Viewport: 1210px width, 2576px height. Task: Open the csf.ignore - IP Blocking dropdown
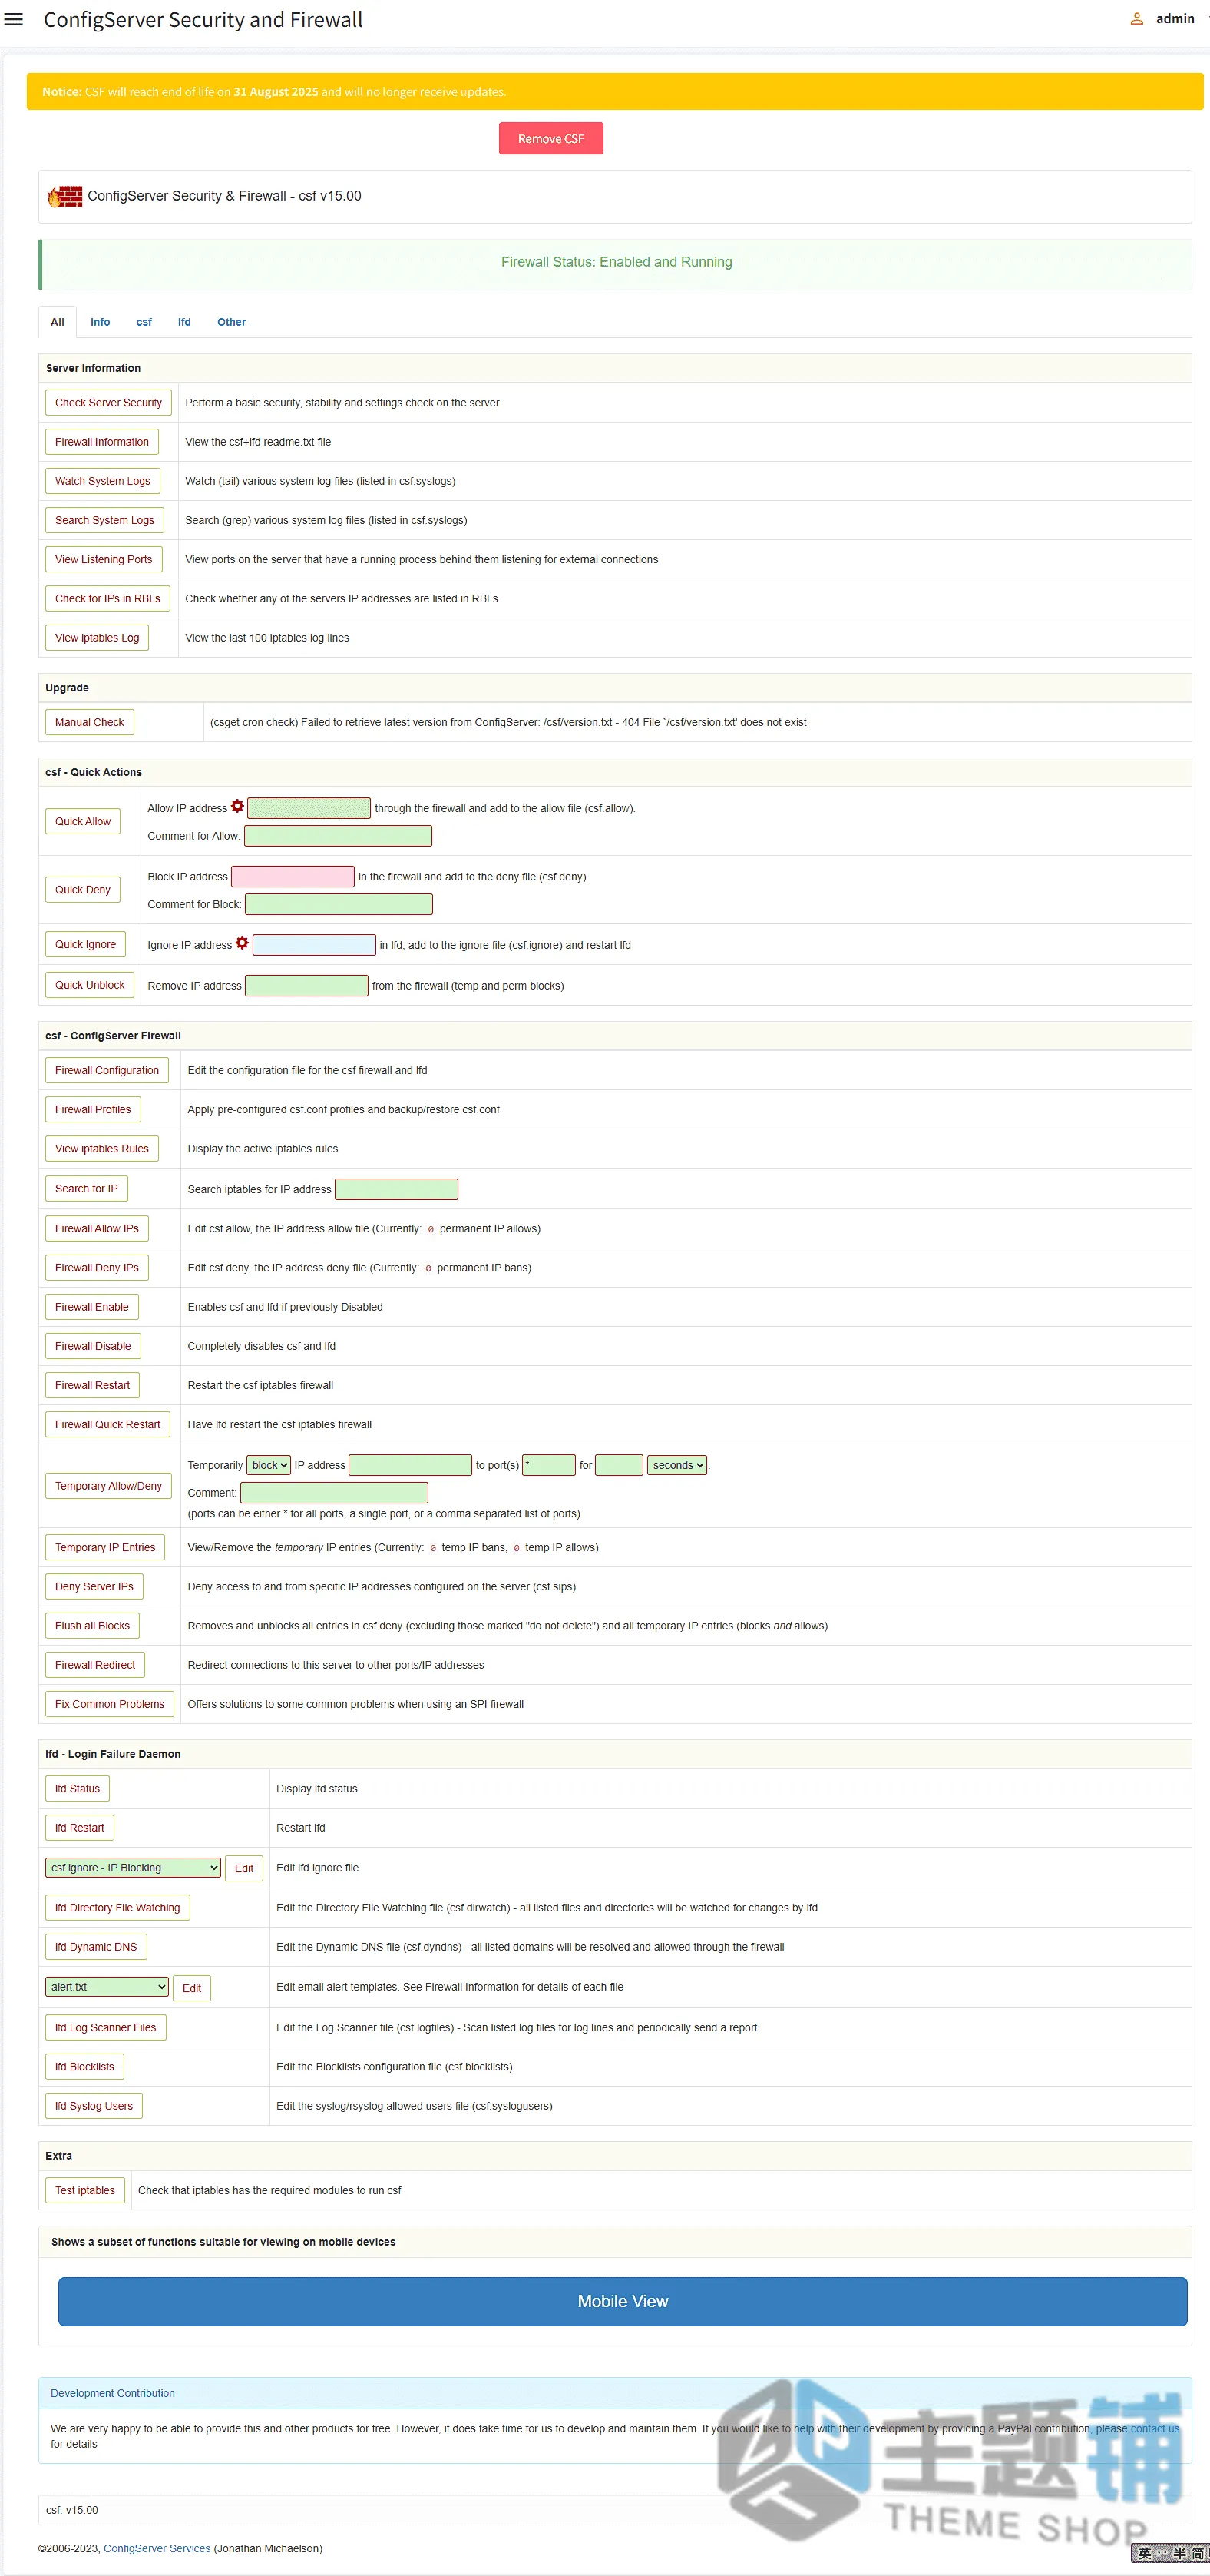(133, 1867)
